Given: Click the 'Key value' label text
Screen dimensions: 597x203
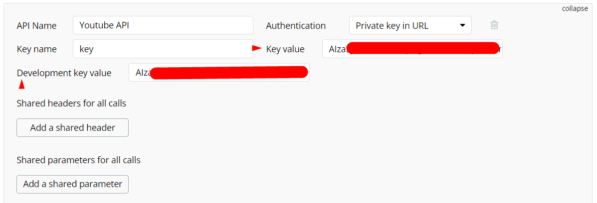Looking at the screenshot, I should tap(285, 49).
